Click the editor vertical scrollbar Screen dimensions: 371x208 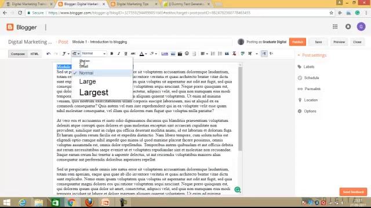(x=240, y=109)
